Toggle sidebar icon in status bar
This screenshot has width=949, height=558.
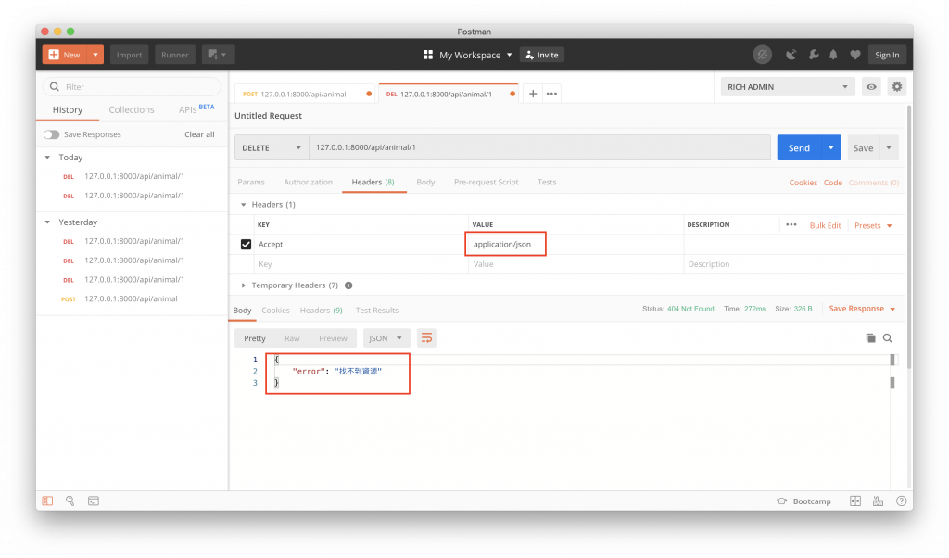[47, 501]
